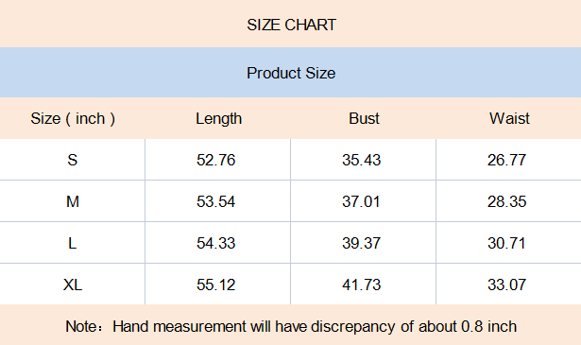Click the 52.76 length cell

click(x=215, y=160)
